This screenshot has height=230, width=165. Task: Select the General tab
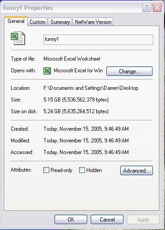click(x=16, y=21)
